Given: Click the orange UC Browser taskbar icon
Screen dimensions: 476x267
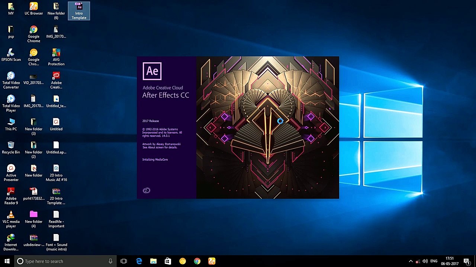Looking at the screenshot, I should [x=212, y=261].
